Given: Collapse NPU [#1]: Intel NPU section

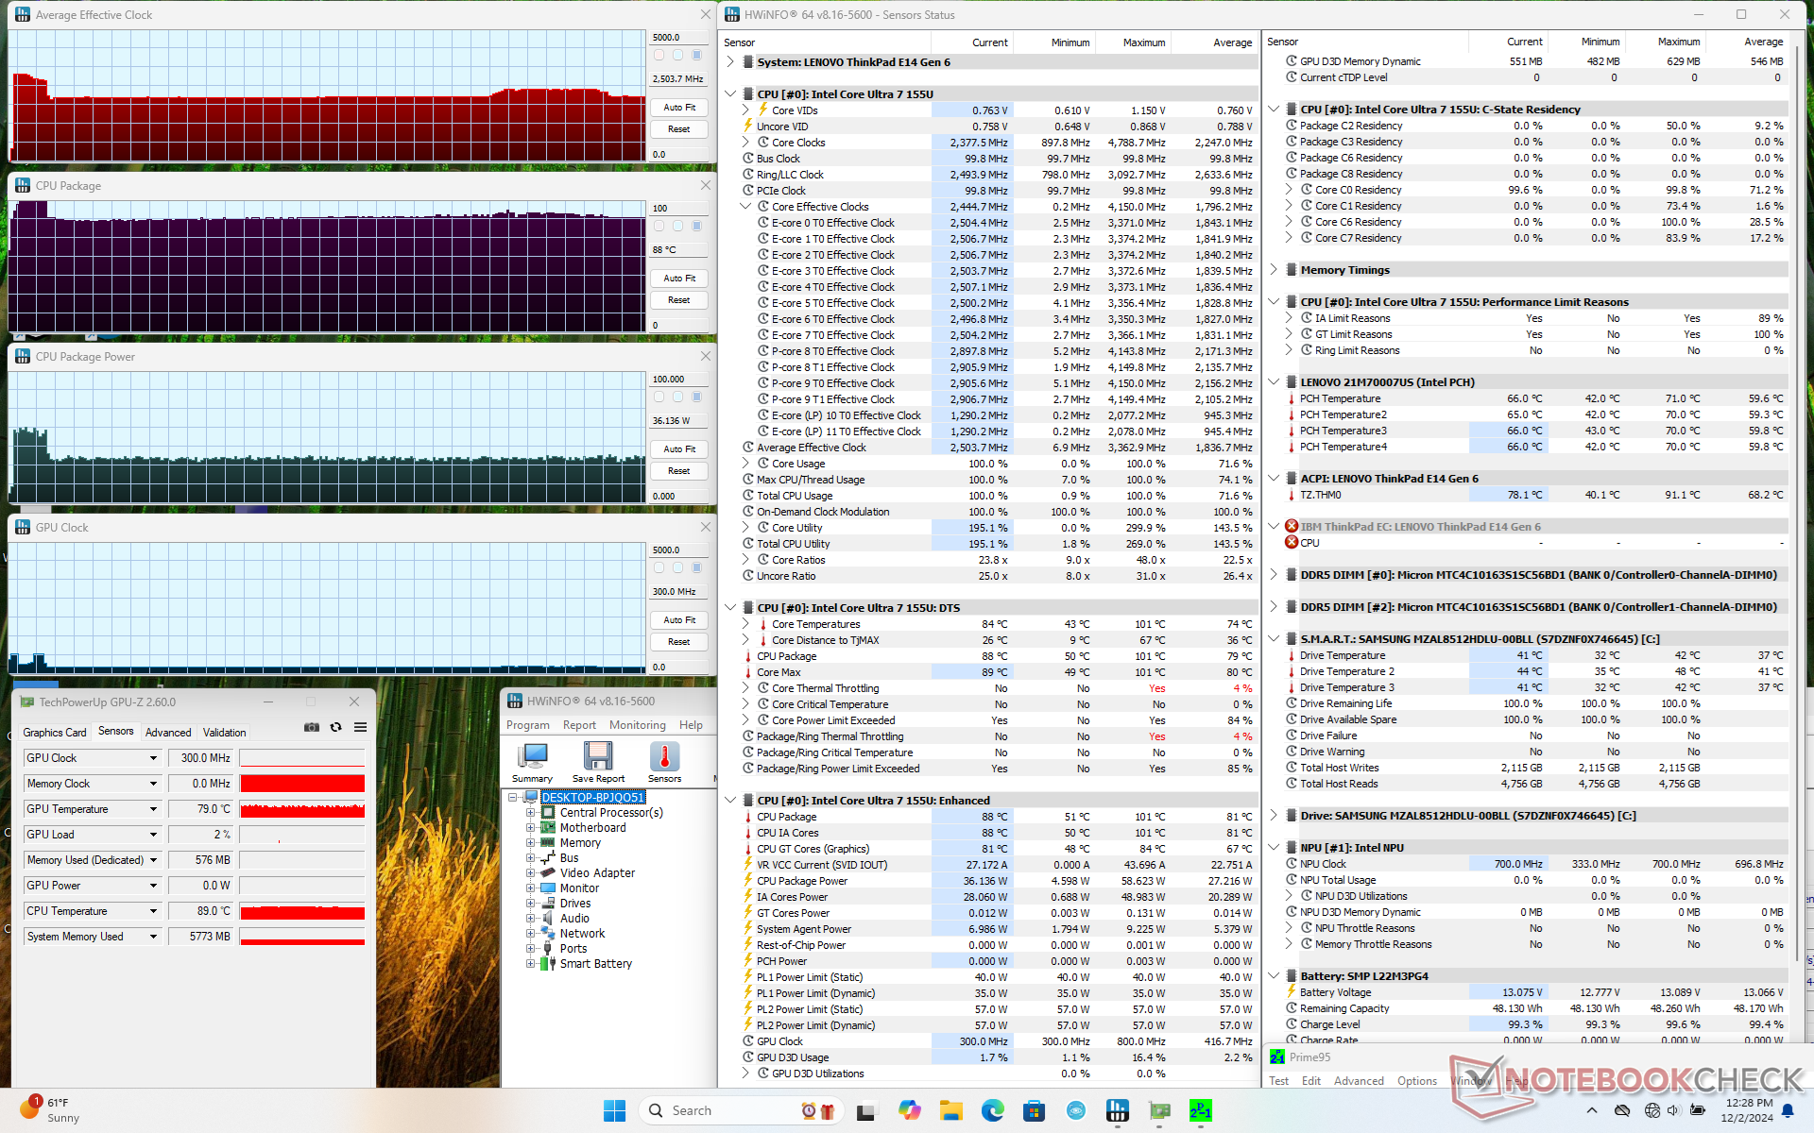Looking at the screenshot, I should [x=1274, y=847].
